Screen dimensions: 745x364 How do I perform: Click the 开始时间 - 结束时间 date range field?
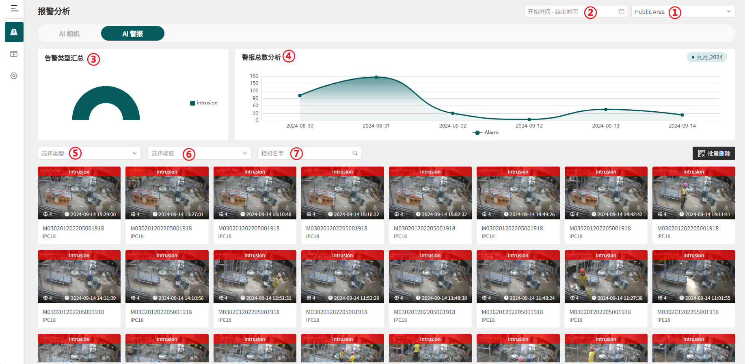[576, 12]
